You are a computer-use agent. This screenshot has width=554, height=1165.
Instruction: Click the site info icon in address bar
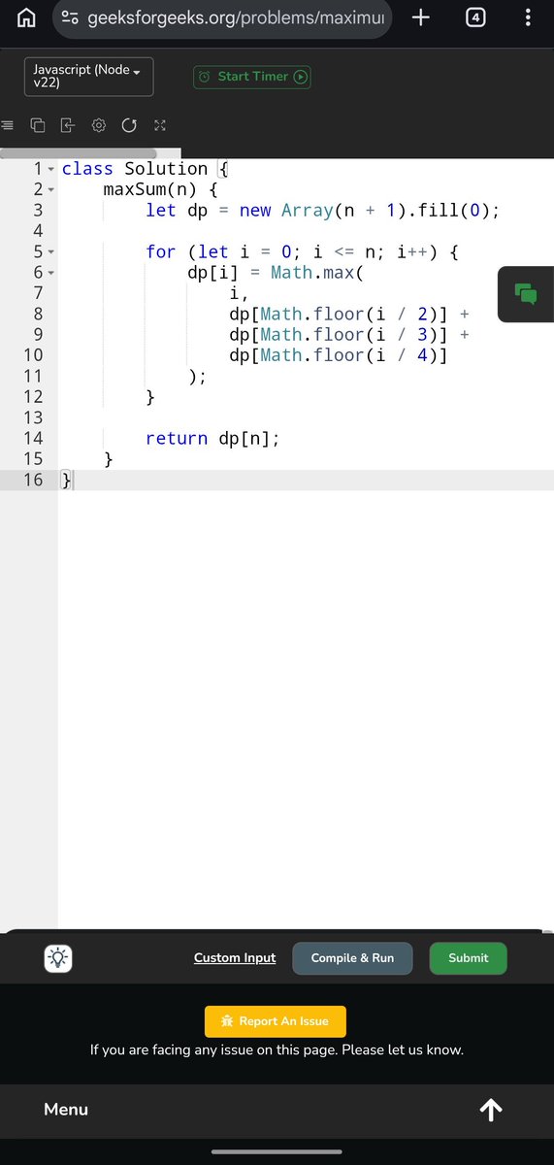pyautogui.click(x=70, y=18)
